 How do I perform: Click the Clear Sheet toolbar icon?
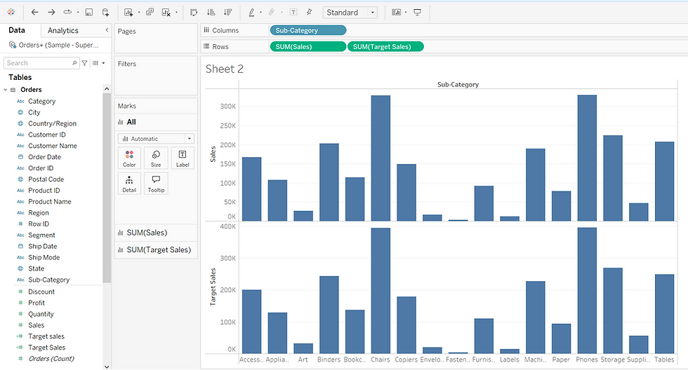click(166, 12)
